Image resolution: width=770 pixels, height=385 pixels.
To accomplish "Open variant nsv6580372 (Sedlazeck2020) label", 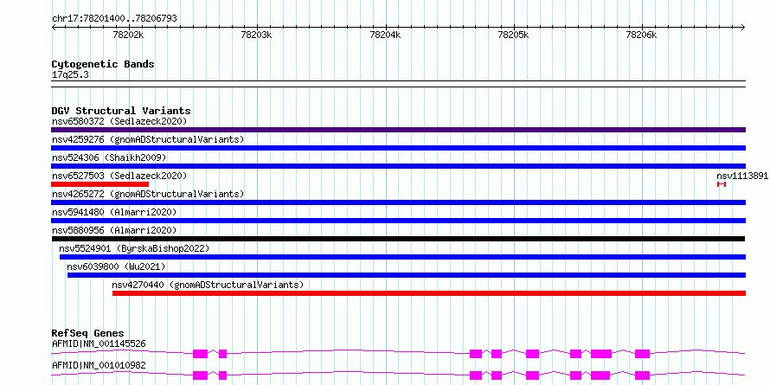I will [x=119, y=121].
